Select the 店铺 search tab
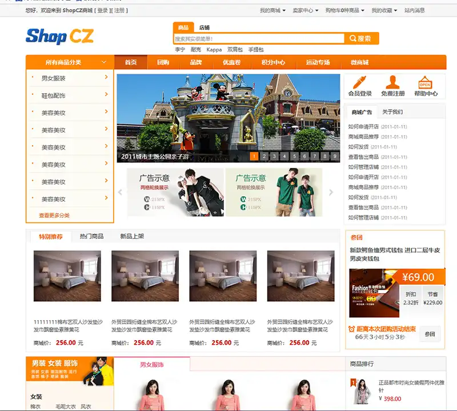The image size is (457, 411). click(205, 27)
